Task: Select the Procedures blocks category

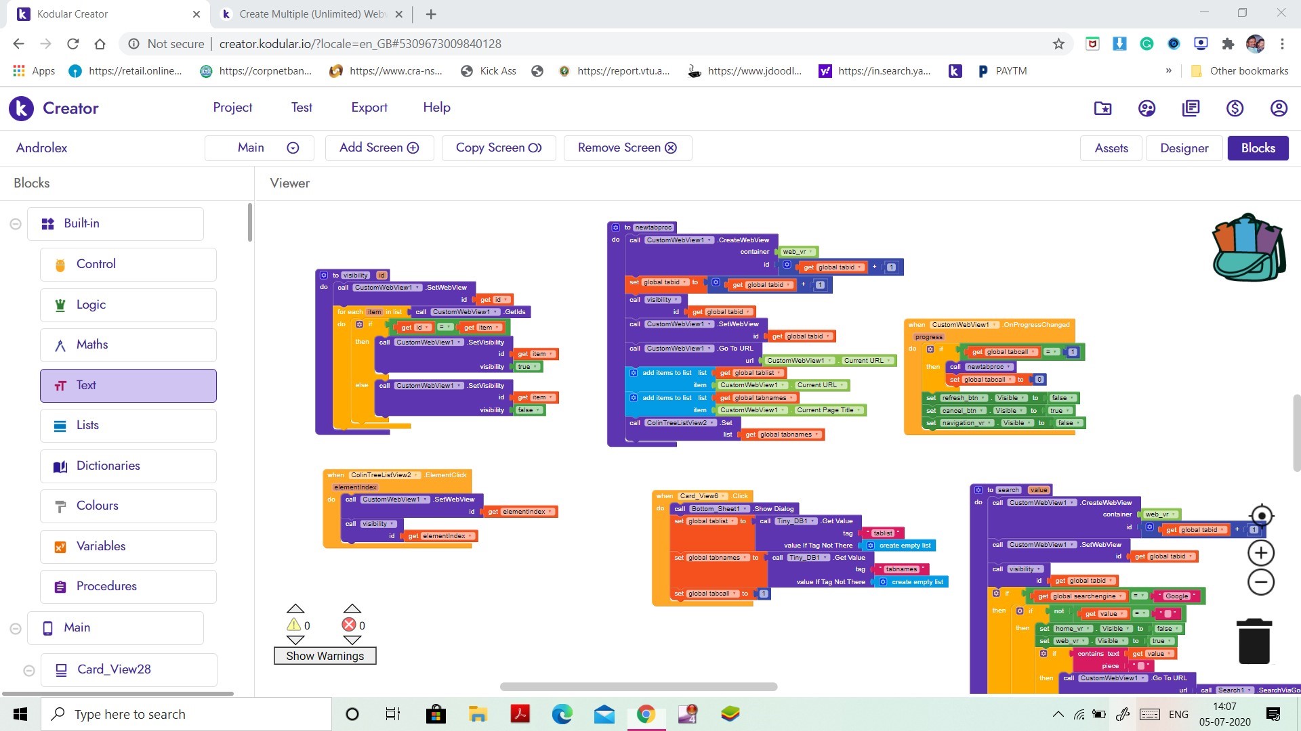Action: pos(128,587)
